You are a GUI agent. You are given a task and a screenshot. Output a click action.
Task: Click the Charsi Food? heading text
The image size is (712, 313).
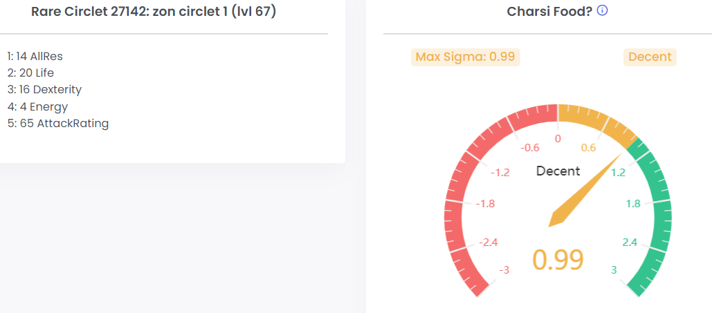(549, 12)
